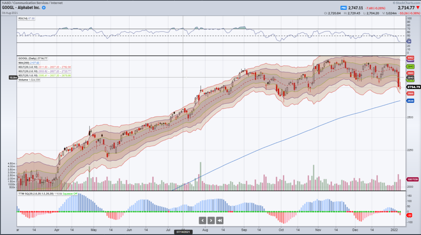Click the volume value V: 1.024m
421x235 pixels.
[x=389, y=13]
